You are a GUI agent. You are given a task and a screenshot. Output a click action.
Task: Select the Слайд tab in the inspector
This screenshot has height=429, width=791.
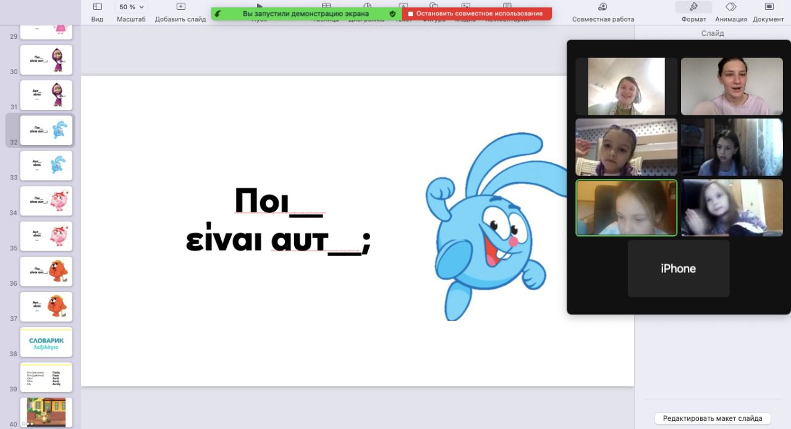pos(713,33)
